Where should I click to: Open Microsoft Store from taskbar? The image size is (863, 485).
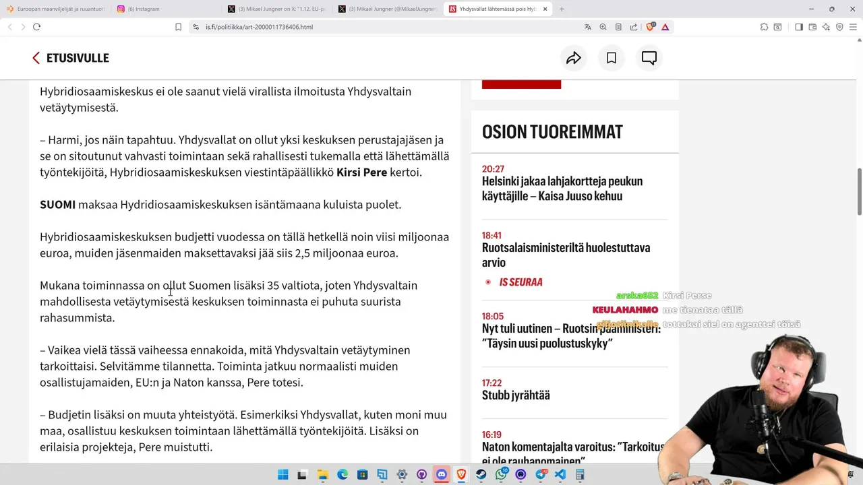(x=362, y=474)
